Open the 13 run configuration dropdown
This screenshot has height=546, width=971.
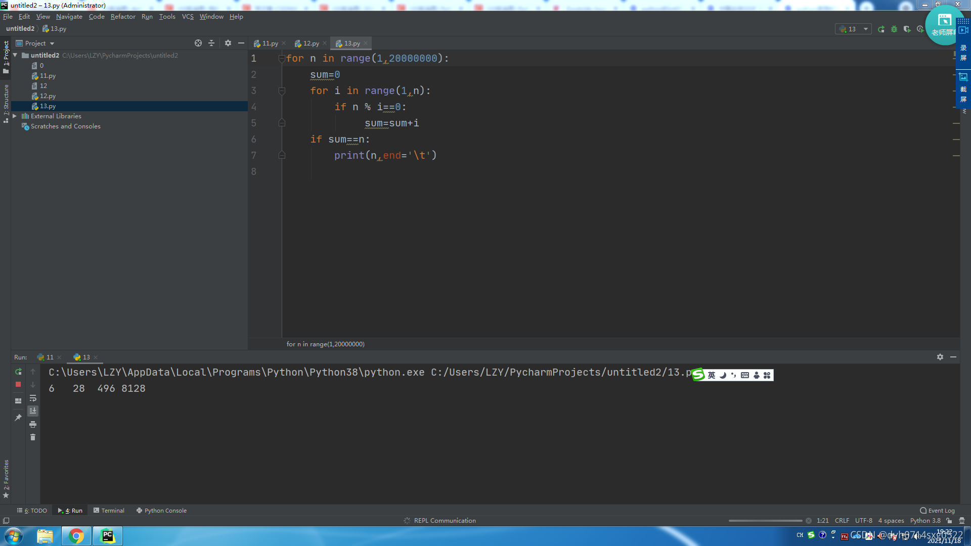[x=854, y=29]
